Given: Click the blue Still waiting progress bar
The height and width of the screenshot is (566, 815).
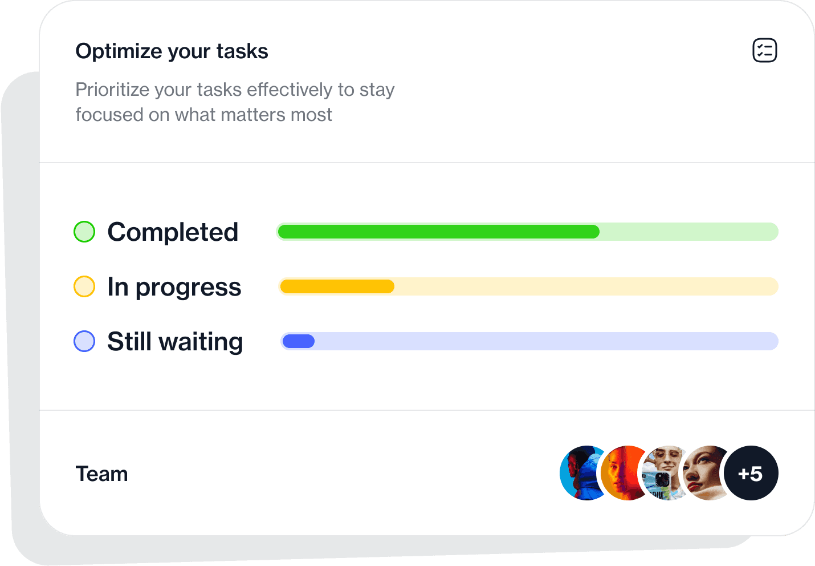Looking at the screenshot, I should click(x=299, y=341).
